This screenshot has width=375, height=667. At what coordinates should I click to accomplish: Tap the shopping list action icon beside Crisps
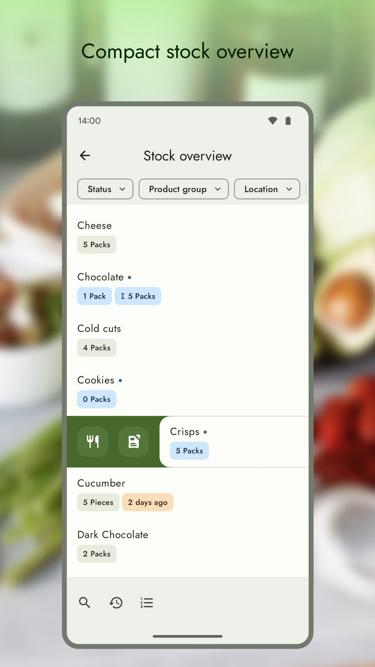pyautogui.click(x=134, y=442)
